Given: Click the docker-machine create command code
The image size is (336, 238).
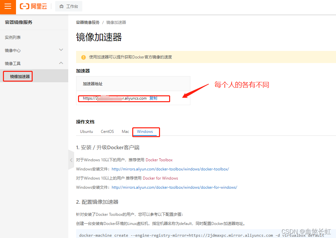Looking at the screenshot, I should tap(202, 235).
